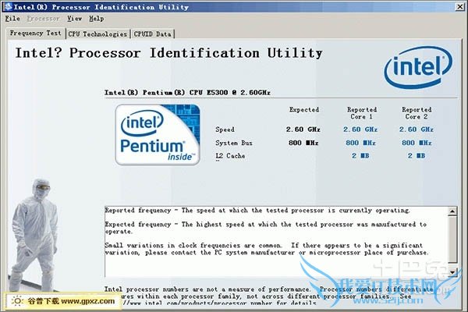Click the Core 1 reported speed 2.60 GHz
Image resolution: width=468 pixels, height=312 pixels.
360,129
